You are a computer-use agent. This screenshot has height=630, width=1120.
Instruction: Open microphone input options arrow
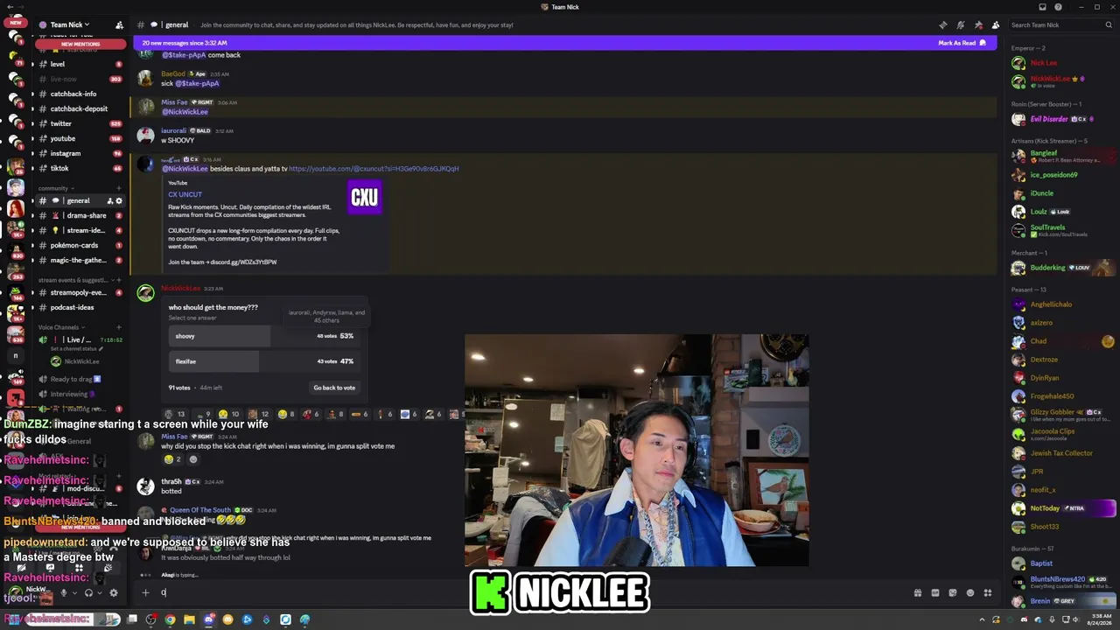coord(73,592)
